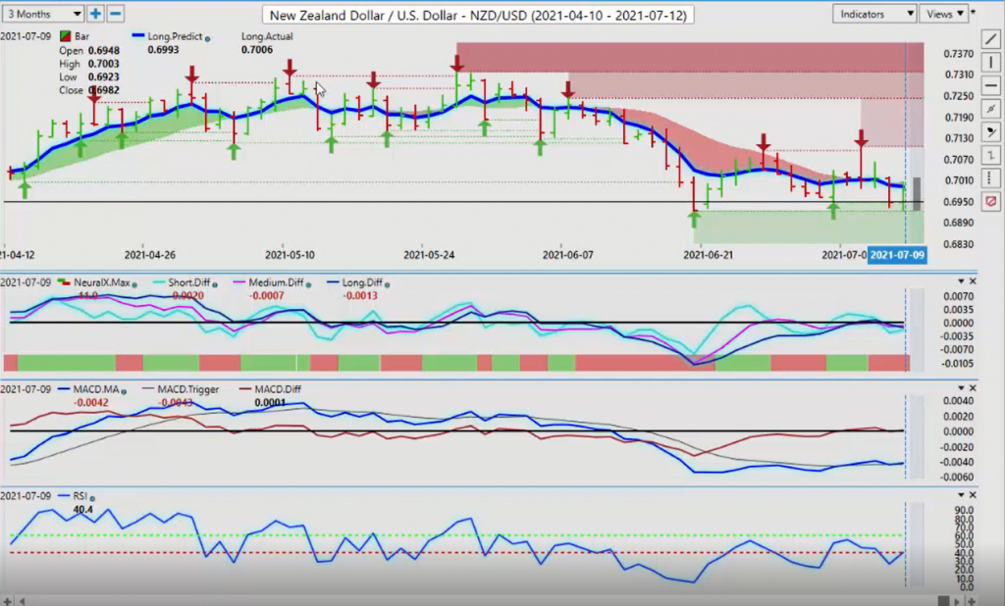The width and height of the screenshot is (1005, 606).
Task: Close the MACD indicator panel
Action: [973, 388]
